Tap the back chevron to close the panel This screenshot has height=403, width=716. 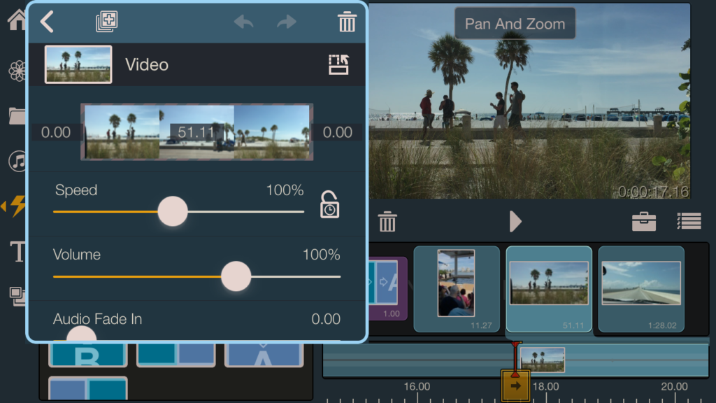pos(47,22)
